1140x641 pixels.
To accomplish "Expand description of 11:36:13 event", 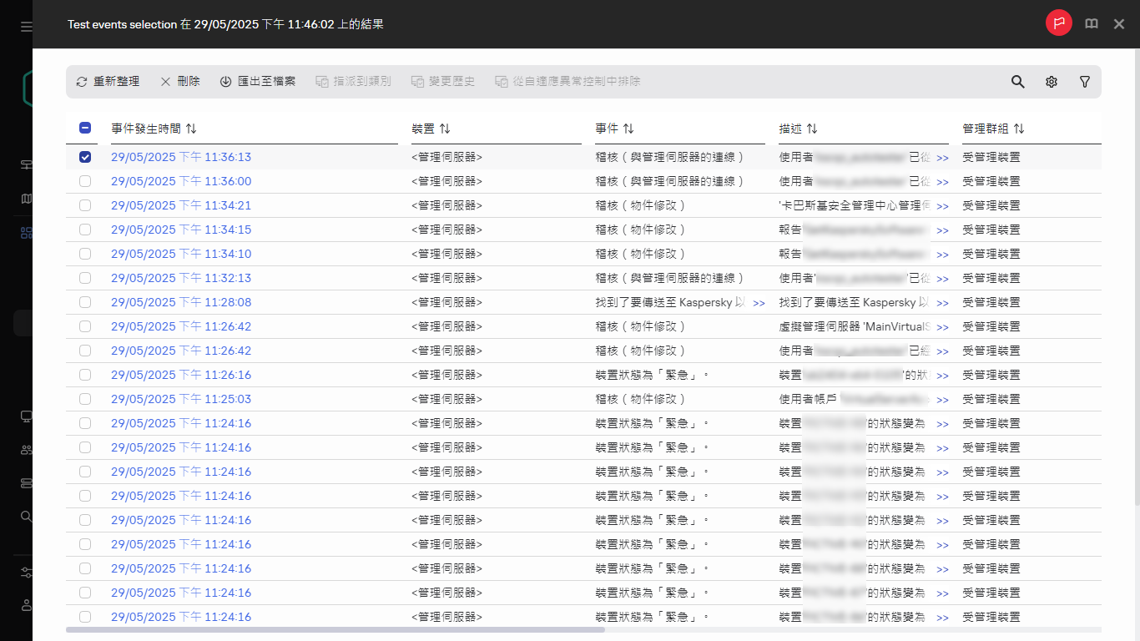I will (x=942, y=158).
